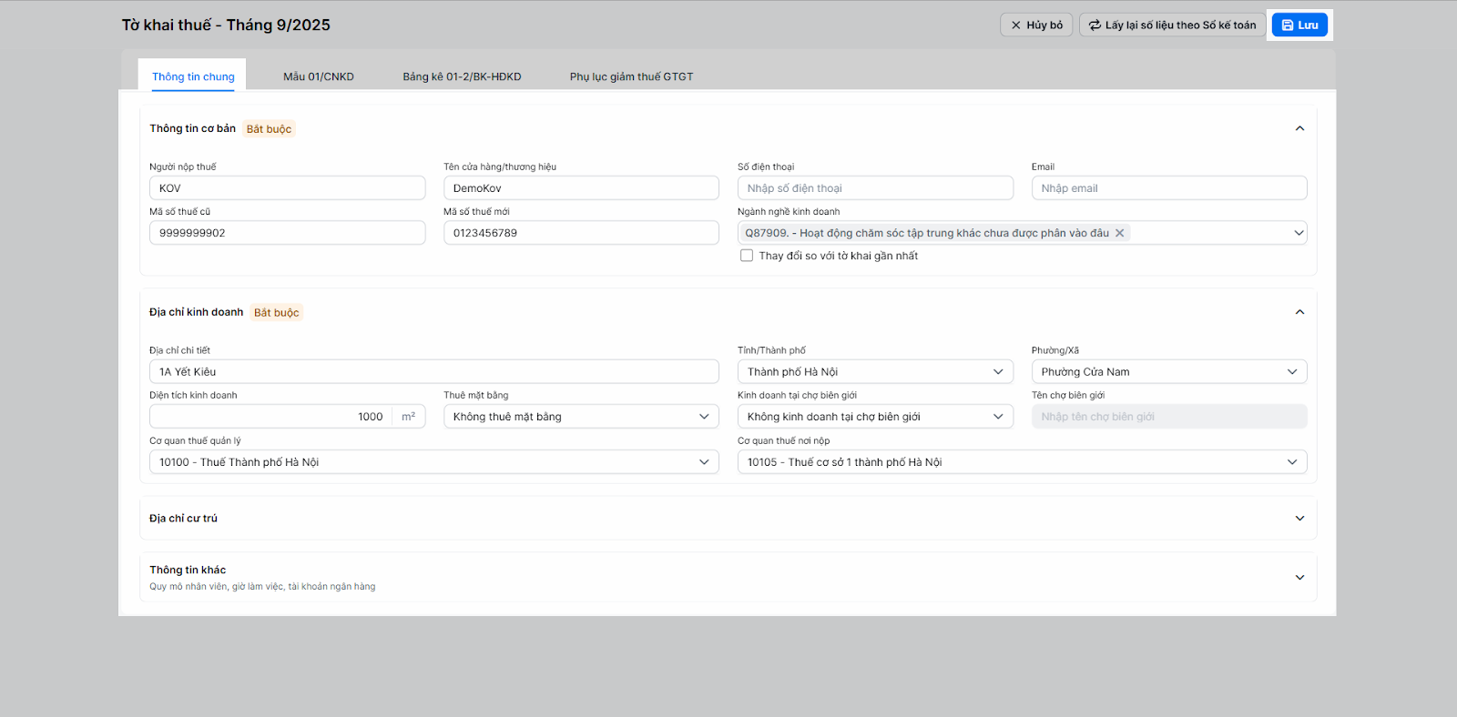Expand the Địa chỉ cư trú section
This screenshot has width=1457, height=717.
coord(1299,519)
